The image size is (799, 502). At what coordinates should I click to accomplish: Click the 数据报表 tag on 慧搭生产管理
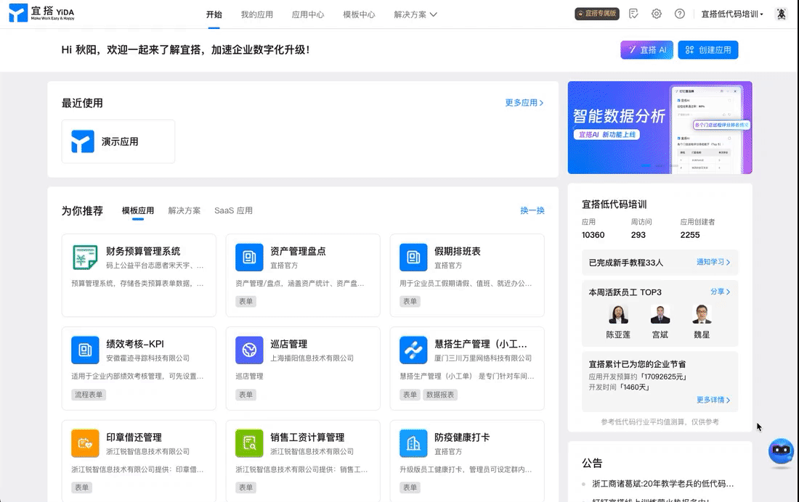pos(439,395)
